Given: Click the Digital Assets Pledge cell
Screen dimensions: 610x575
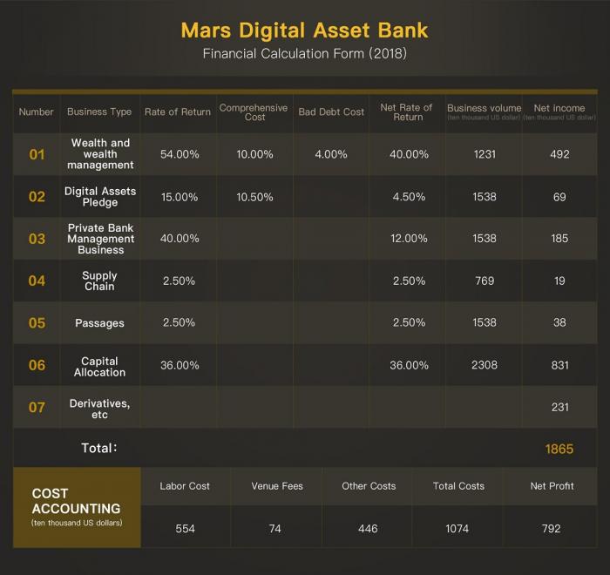Looking at the screenshot, I should click(x=99, y=197).
